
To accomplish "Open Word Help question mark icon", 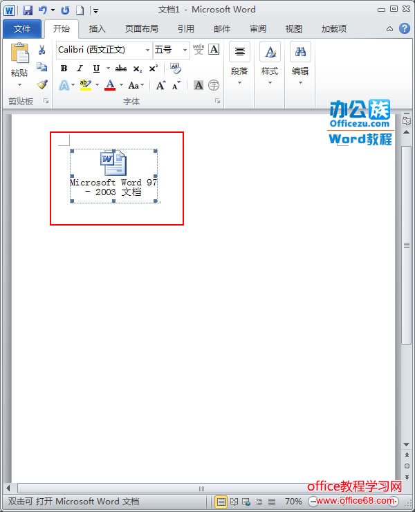I will 405,28.
